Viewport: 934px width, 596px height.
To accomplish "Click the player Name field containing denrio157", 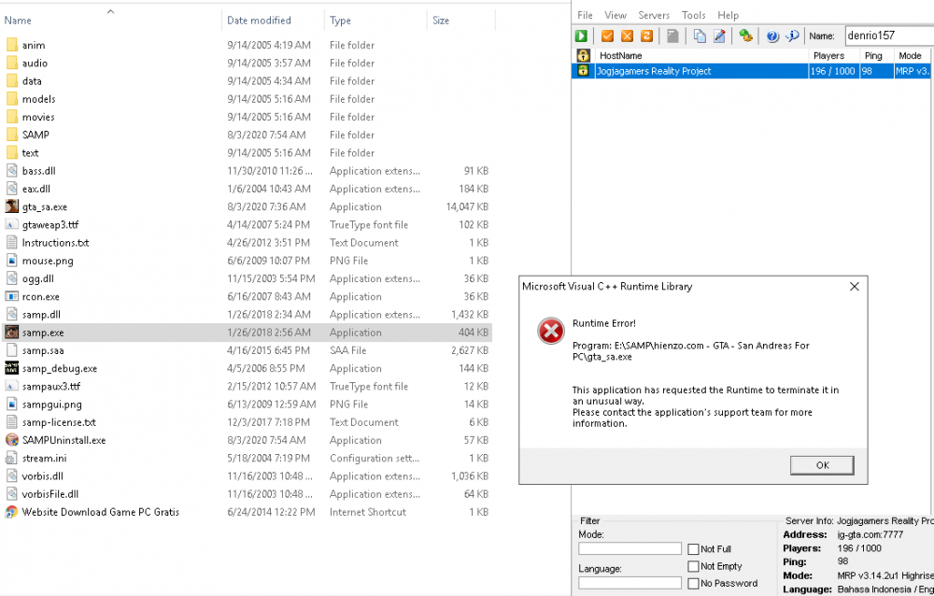I will pos(889,35).
